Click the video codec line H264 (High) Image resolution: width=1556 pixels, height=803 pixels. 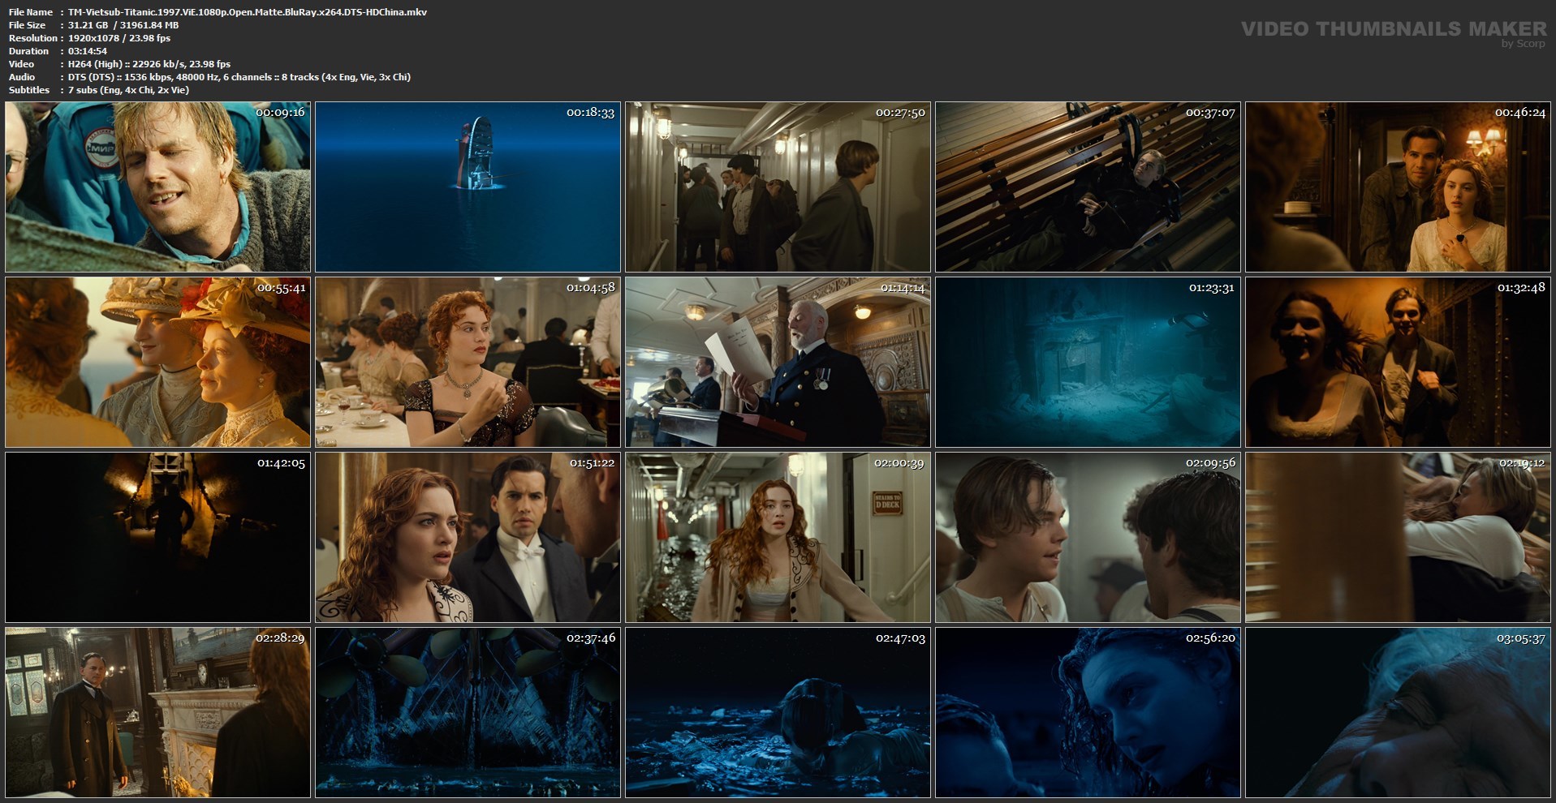click(149, 64)
